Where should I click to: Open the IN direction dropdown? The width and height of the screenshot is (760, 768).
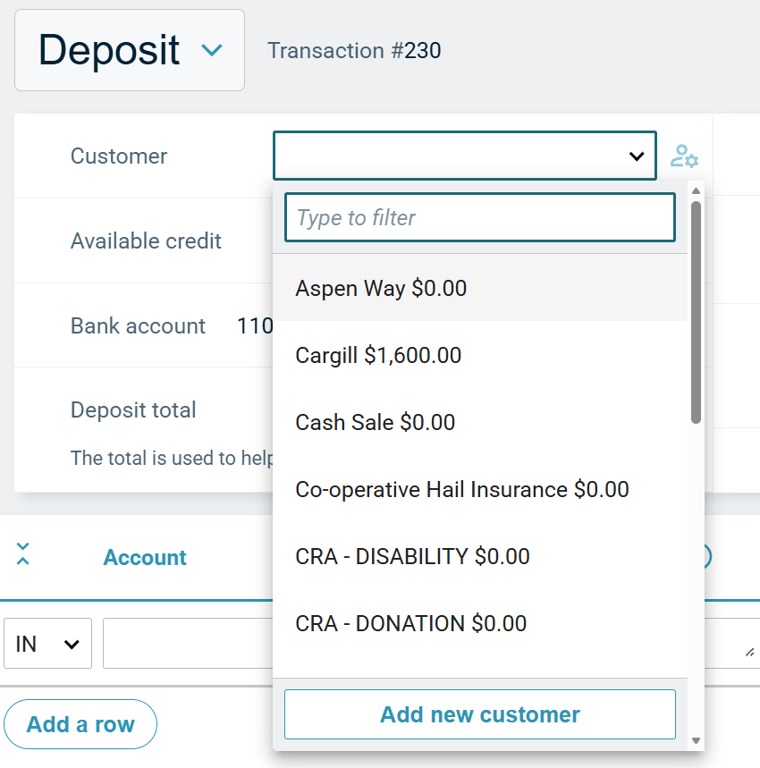click(x=47, y=644)
